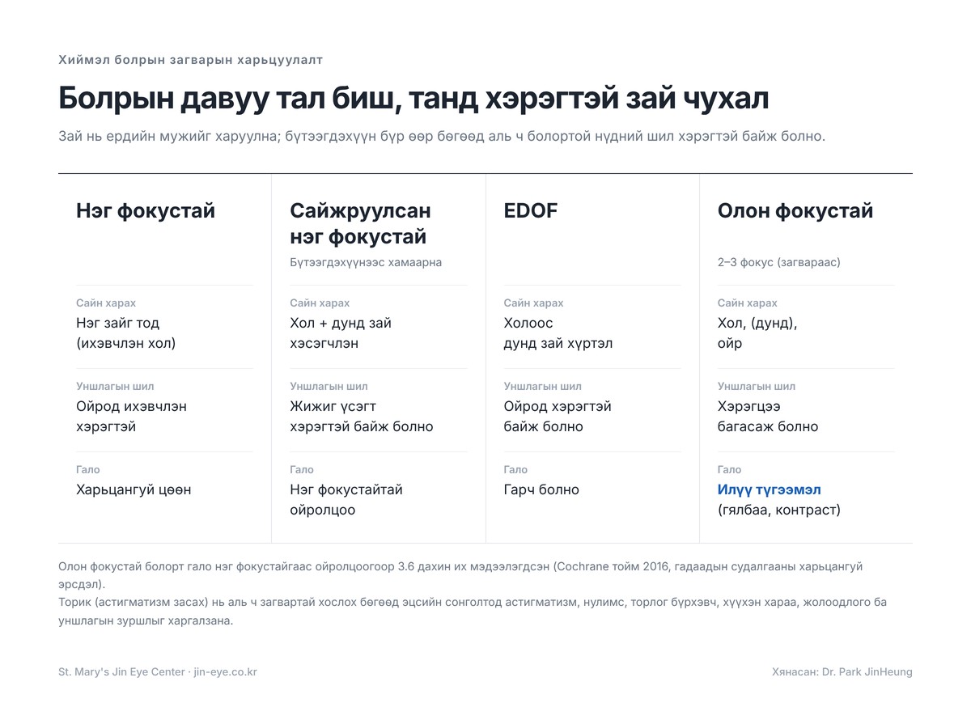Image resolution: width=971 pixels, height=703 pixels.
Task: Click the note "Бүтээгдэхүүнээс хамаарна"
Action: (366, 262)
